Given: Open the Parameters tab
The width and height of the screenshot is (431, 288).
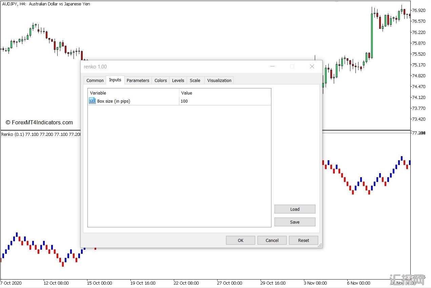Looking at the screenshot, I should 138,80.
